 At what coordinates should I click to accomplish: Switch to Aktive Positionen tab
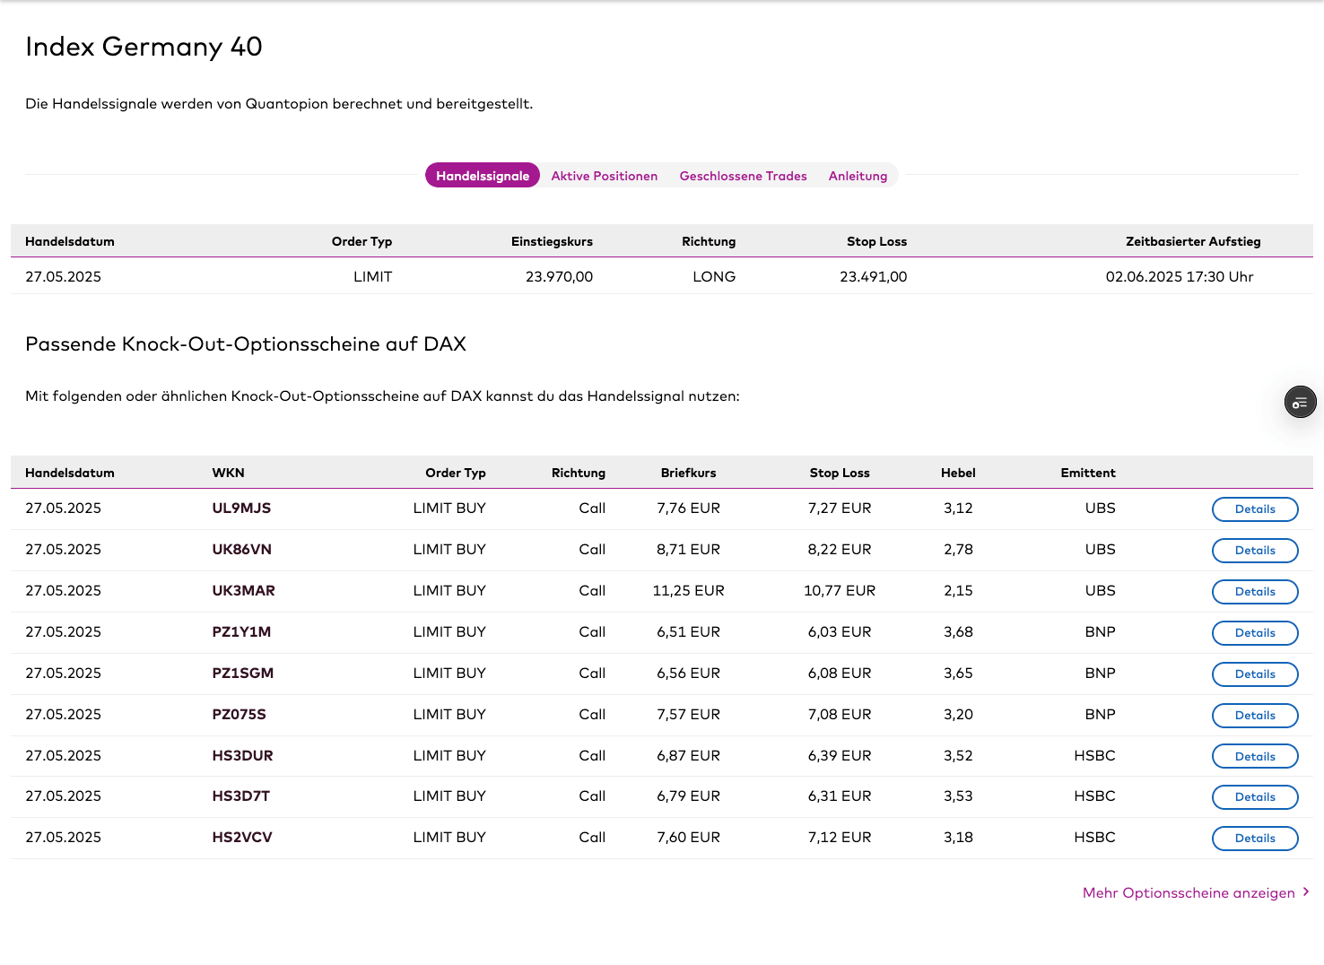605,176
